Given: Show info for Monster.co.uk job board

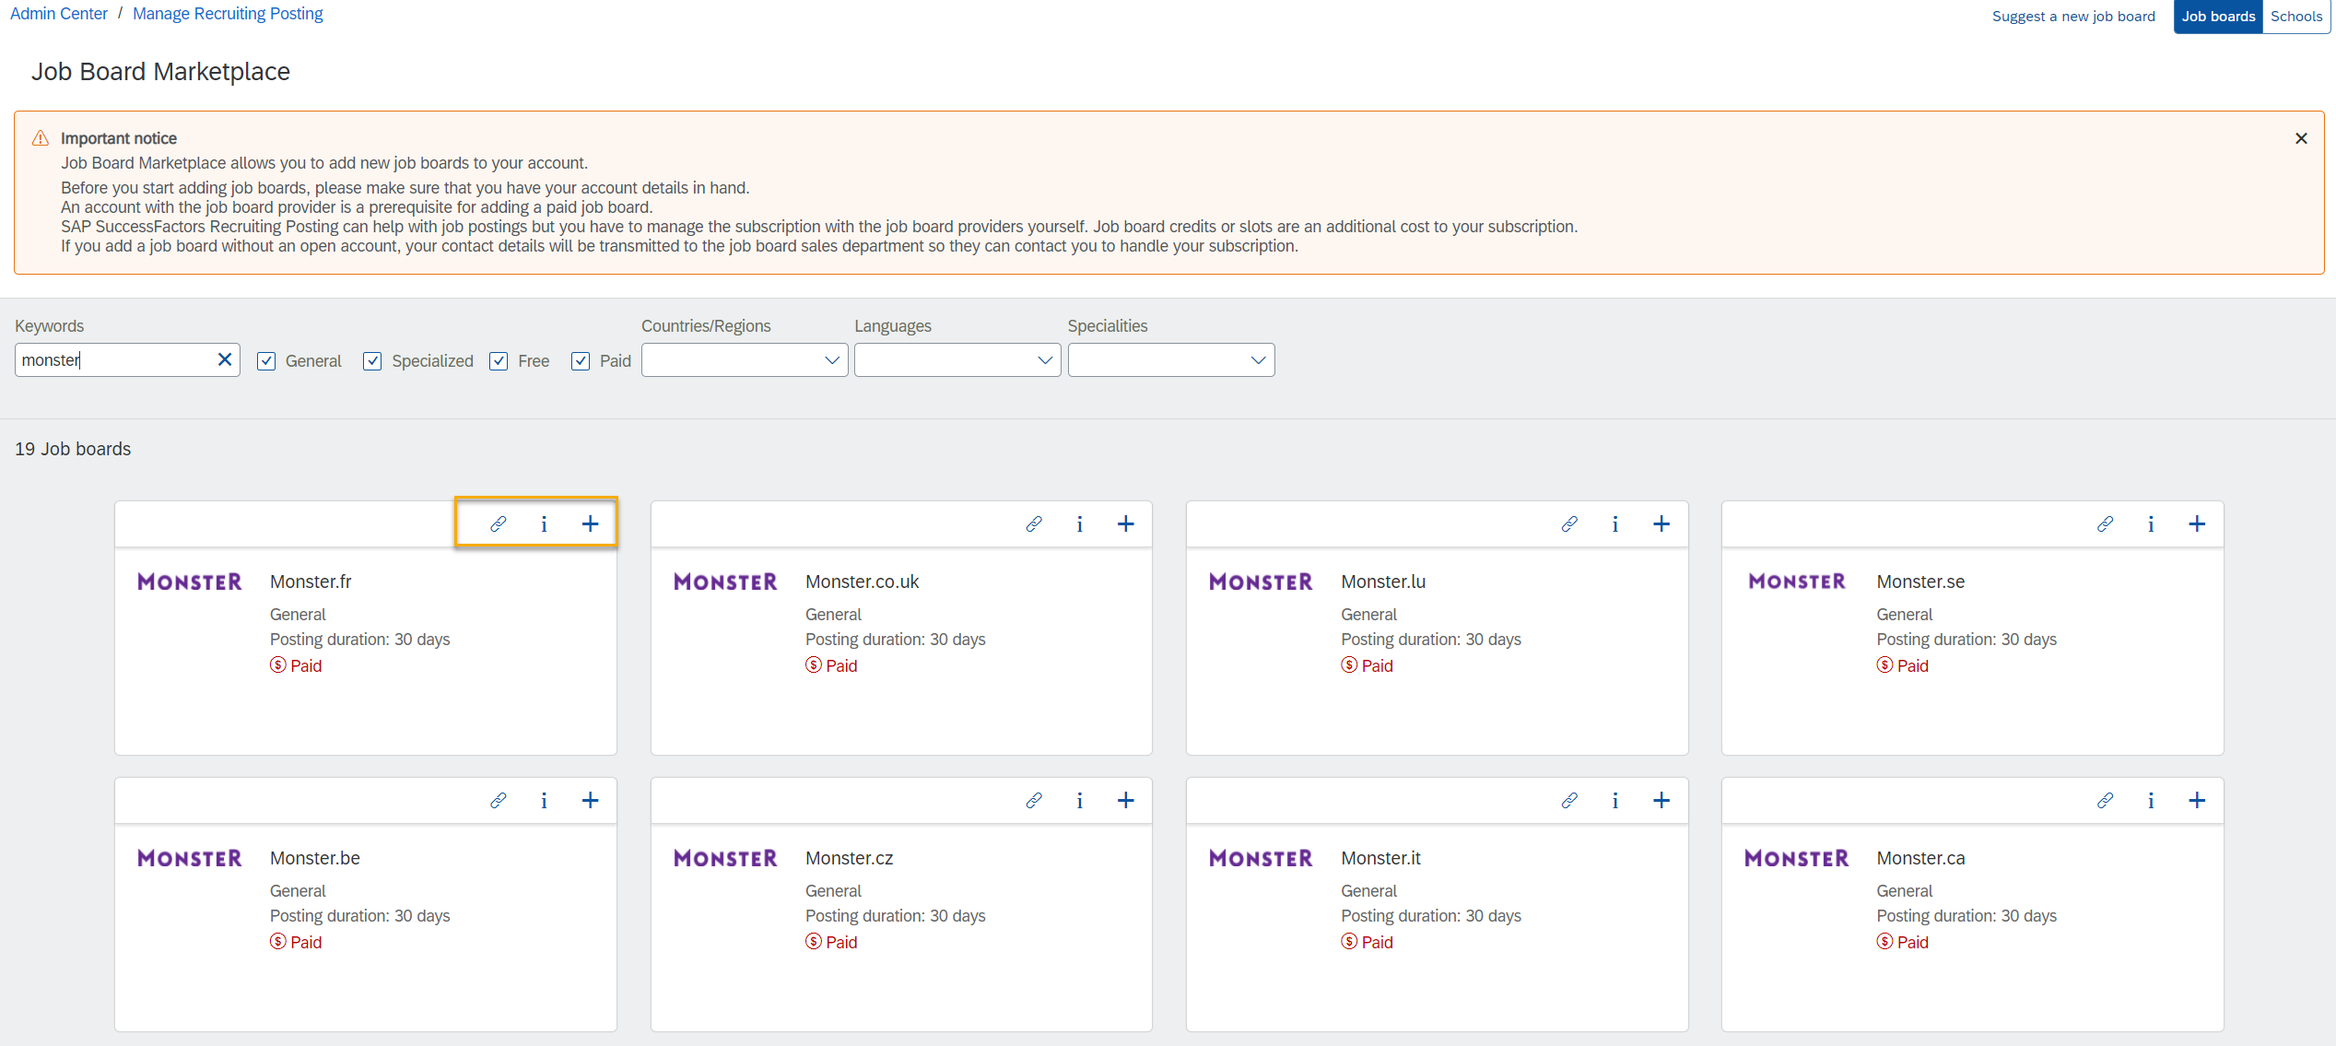Looking at the screenshot, I should click(1080, 523).
